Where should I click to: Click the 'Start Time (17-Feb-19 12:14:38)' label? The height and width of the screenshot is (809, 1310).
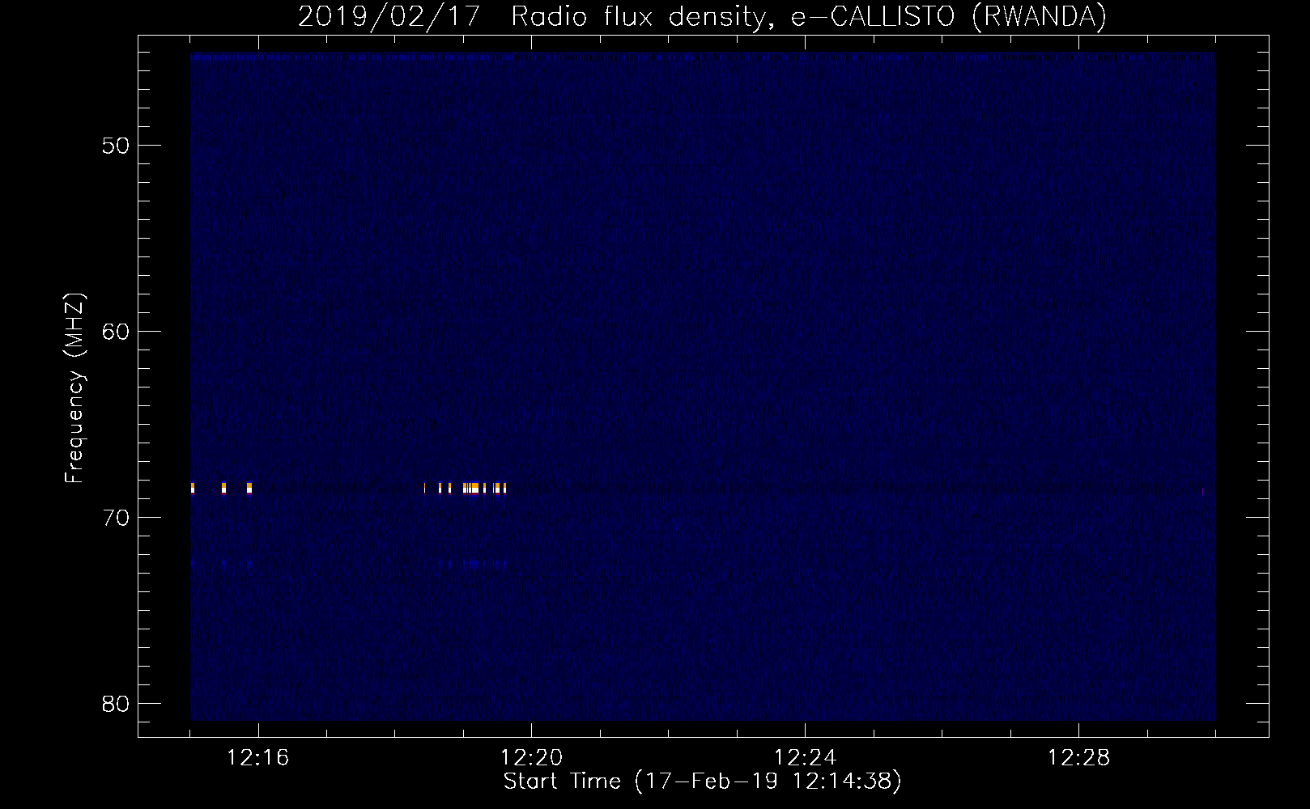(702, 781)
